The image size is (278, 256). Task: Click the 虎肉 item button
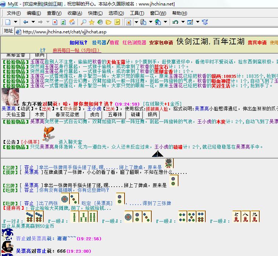coord(94,115)
